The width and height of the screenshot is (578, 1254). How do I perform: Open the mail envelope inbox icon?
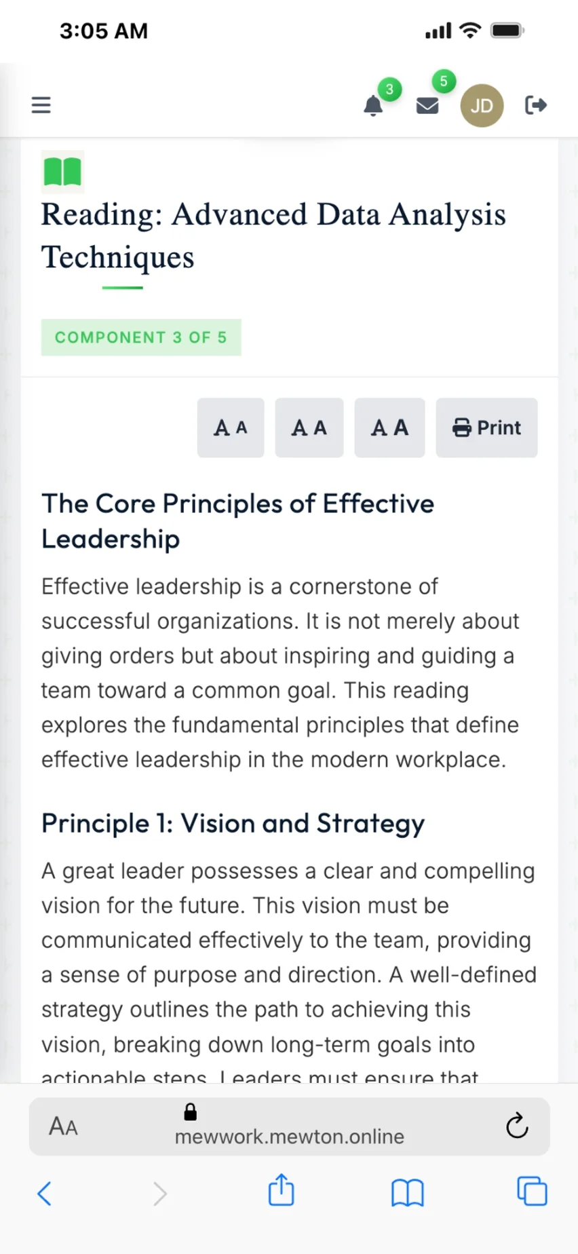(x=427, y=105)
